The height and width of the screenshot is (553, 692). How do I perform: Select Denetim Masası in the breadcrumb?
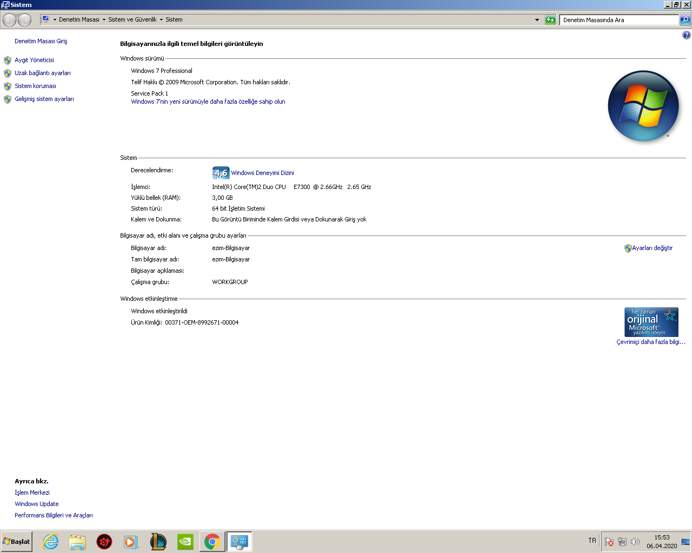[79, 20]
